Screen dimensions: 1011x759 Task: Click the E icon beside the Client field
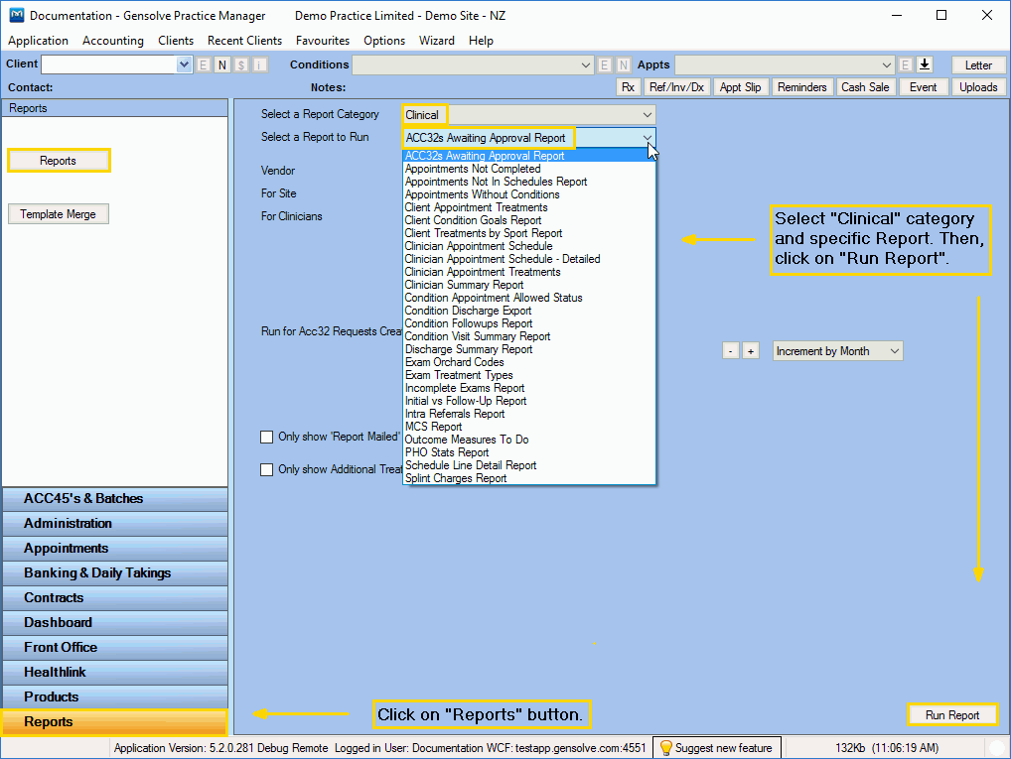click(204, 64)
